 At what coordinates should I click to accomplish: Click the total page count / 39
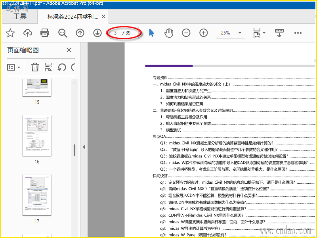pos(126,33)
